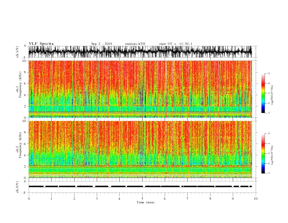Image resolution: width=288 pixels, height=223 pixels.
Task: Click the ch.3 black signal bar
Action: pos(140,187)
